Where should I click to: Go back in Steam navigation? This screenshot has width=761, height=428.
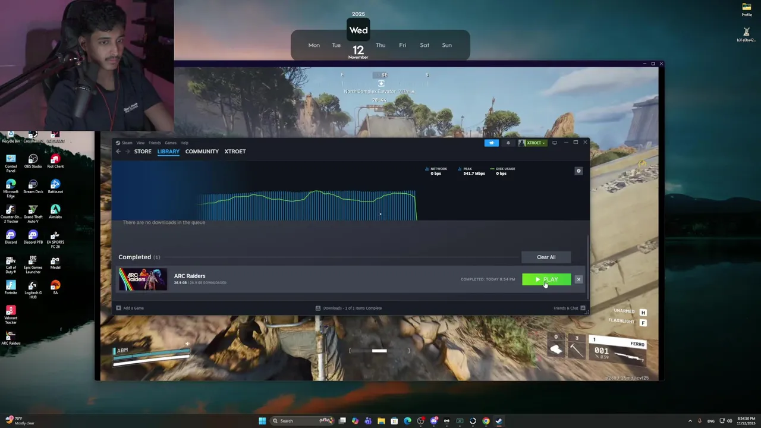[118, 151]
